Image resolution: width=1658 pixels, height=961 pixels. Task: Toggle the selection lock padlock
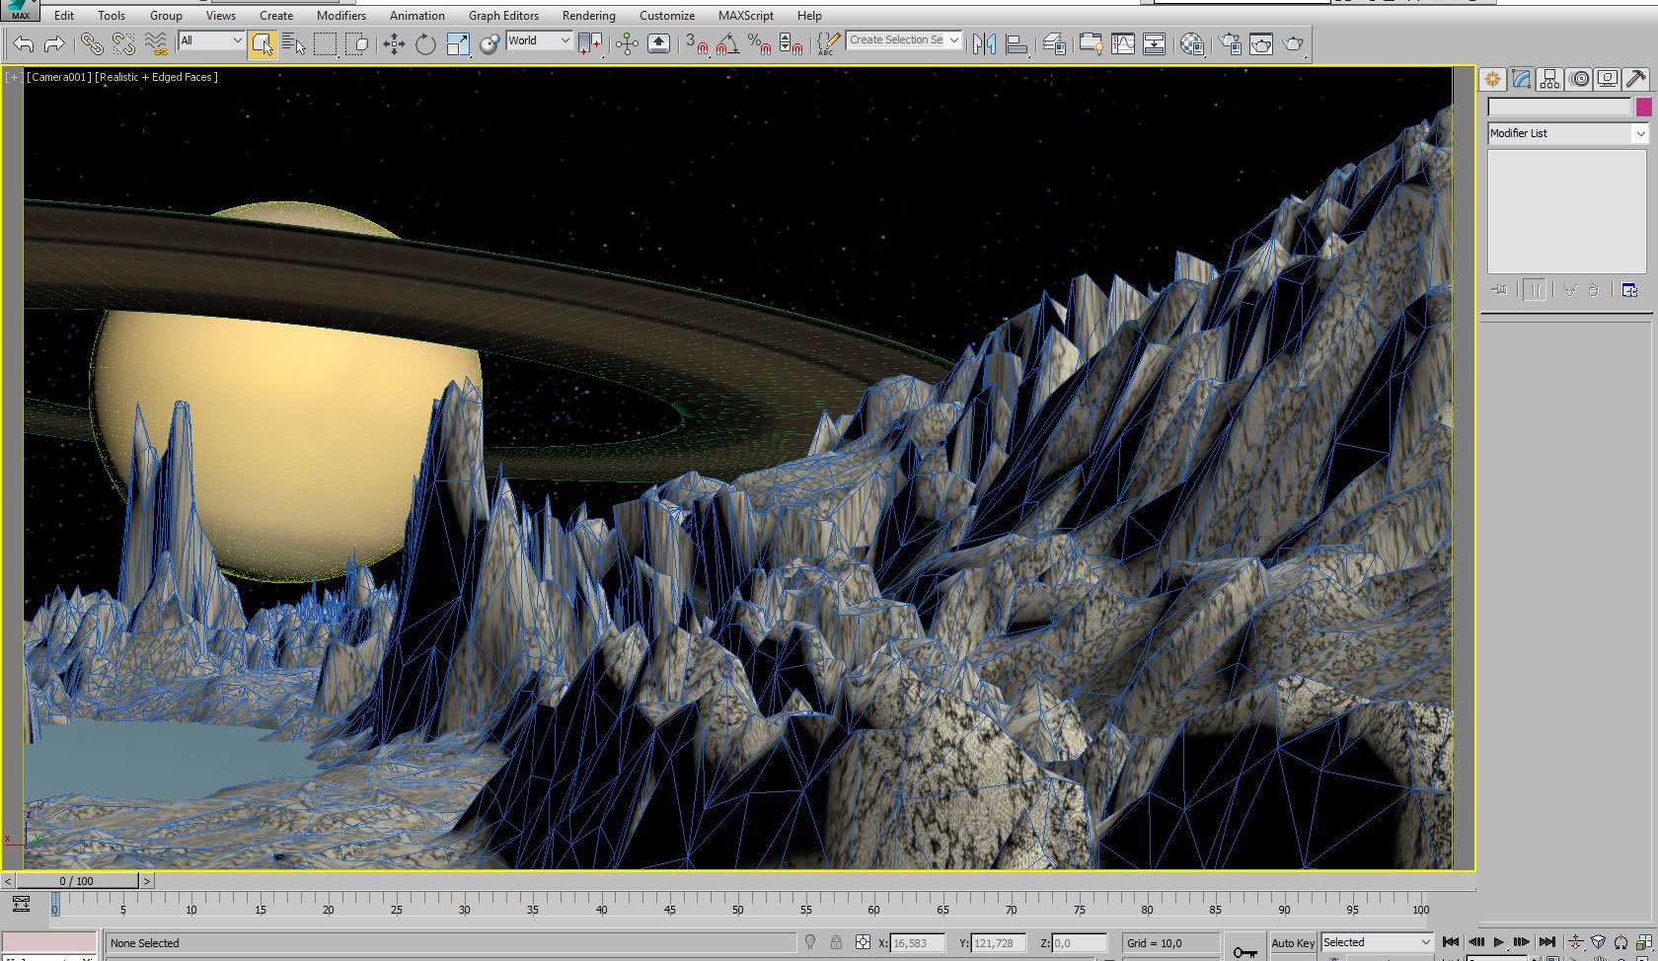pos(836,943)
